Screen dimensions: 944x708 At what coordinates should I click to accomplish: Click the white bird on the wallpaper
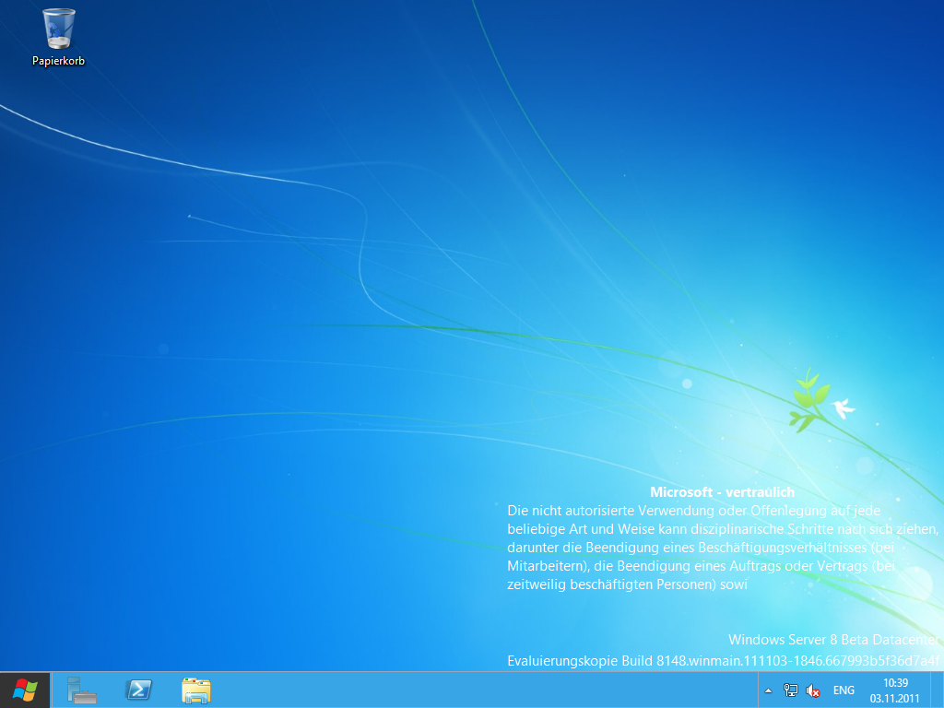tap(843, 408)
